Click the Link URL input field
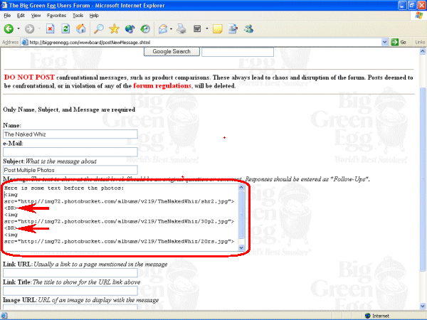Viewport: 427px width, 320px height. point(70,272)
